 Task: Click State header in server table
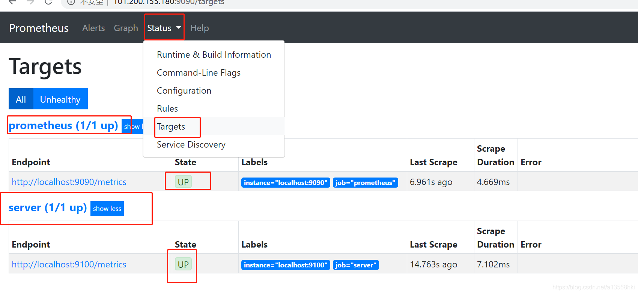click(185, 245)
